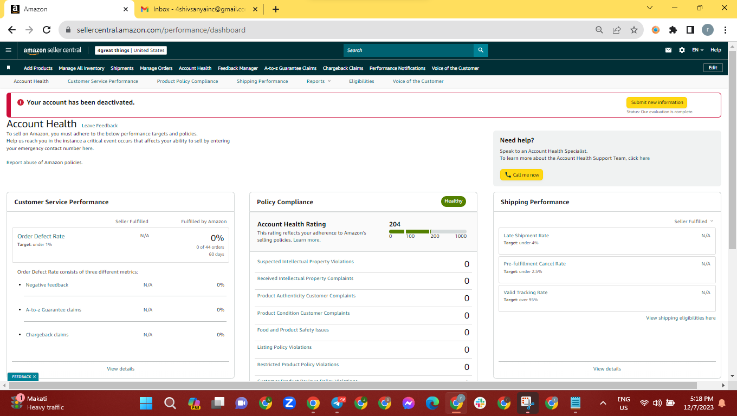Show hidden system tray icons
Viewport: 737px width, 416px height.
point(603,403)
